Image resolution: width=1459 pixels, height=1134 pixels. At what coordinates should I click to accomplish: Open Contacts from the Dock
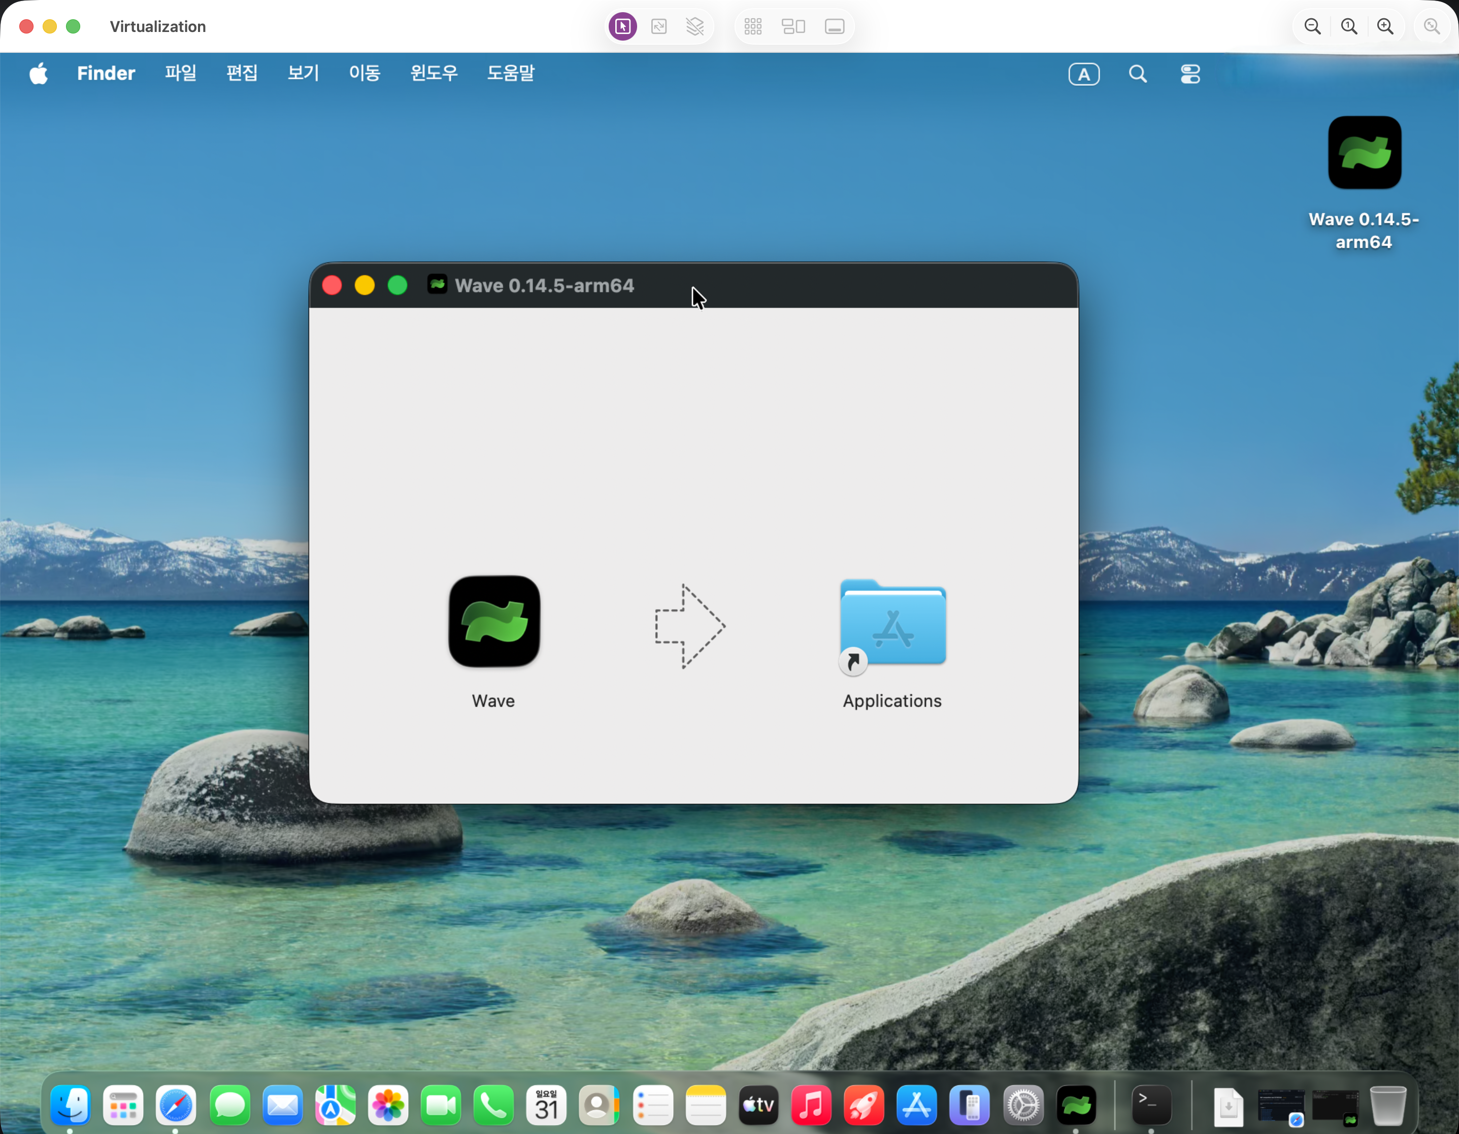[x=599, y=1105]
